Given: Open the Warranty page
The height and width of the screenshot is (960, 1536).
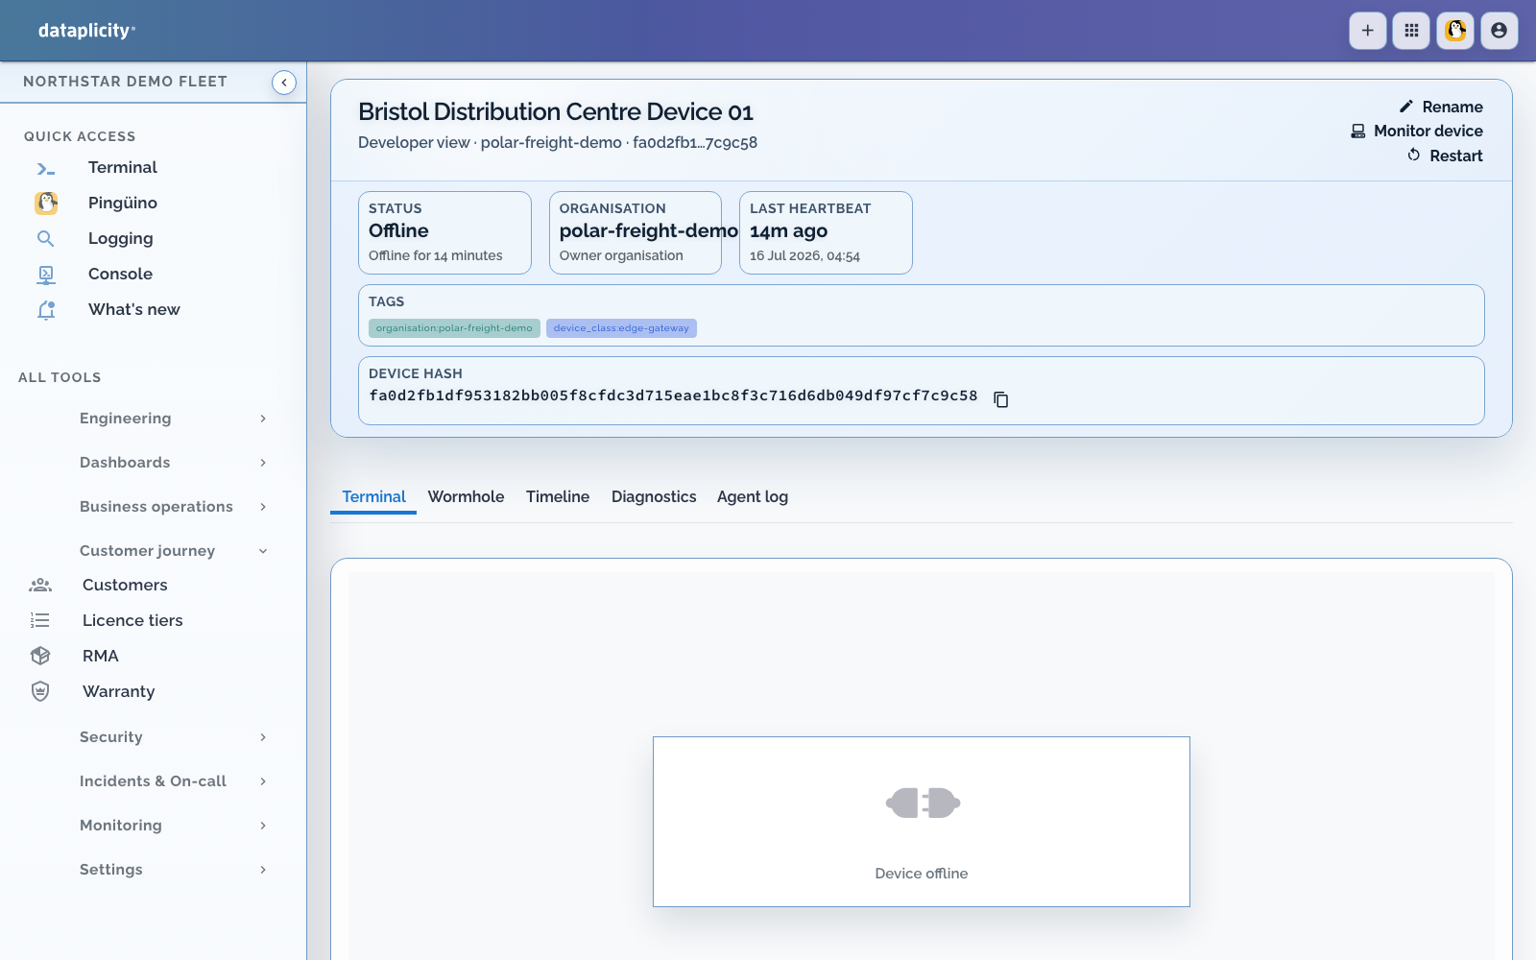Looking at the screenshot, I should [x=119, y=691].
